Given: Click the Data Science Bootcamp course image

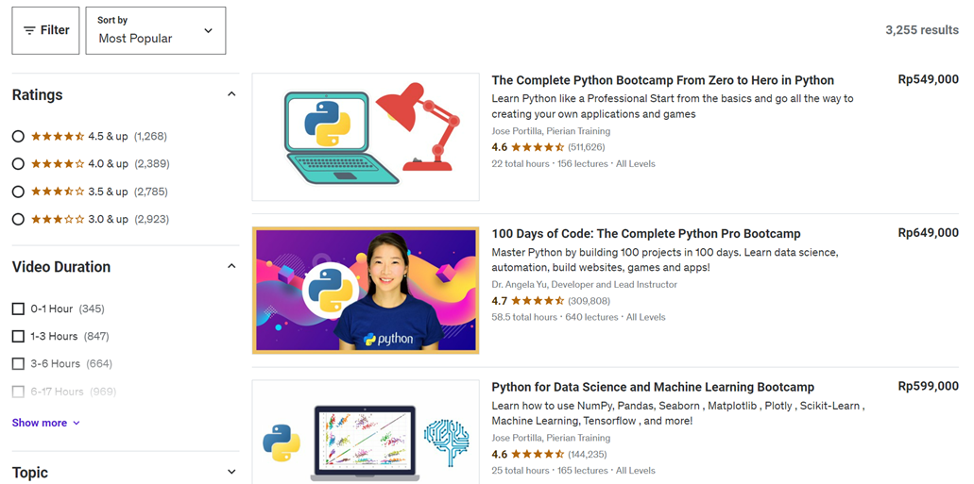Looking at the screenshot, I should point(366,434).
